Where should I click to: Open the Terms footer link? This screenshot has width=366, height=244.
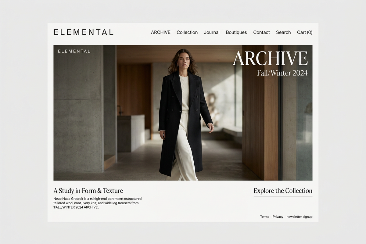point(264,217)
